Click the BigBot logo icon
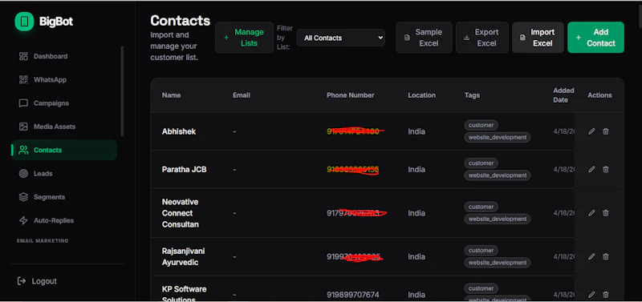The width and height of the screenshot is (642, 302). tap(24, 22)
